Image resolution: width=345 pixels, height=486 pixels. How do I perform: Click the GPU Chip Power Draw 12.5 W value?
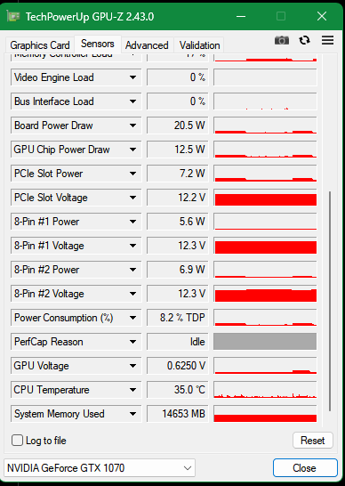(178, 150)
